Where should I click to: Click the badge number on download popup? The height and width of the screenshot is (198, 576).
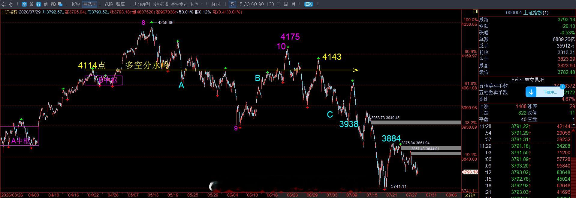(x=562, y=87)
